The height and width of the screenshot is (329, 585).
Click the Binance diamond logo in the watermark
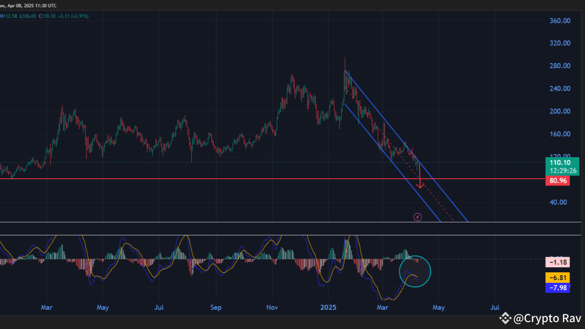click(x=505, y=318)
